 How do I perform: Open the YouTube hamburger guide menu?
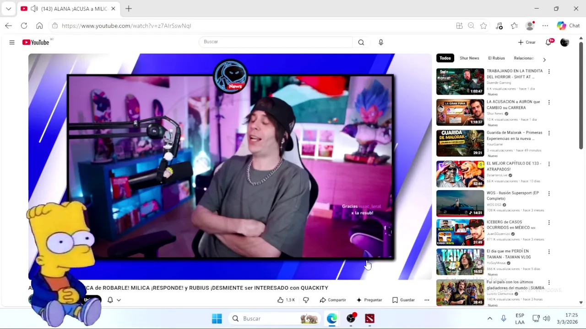tap(12, 42)
